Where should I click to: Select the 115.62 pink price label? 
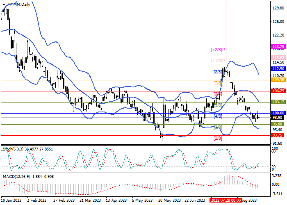278,58
